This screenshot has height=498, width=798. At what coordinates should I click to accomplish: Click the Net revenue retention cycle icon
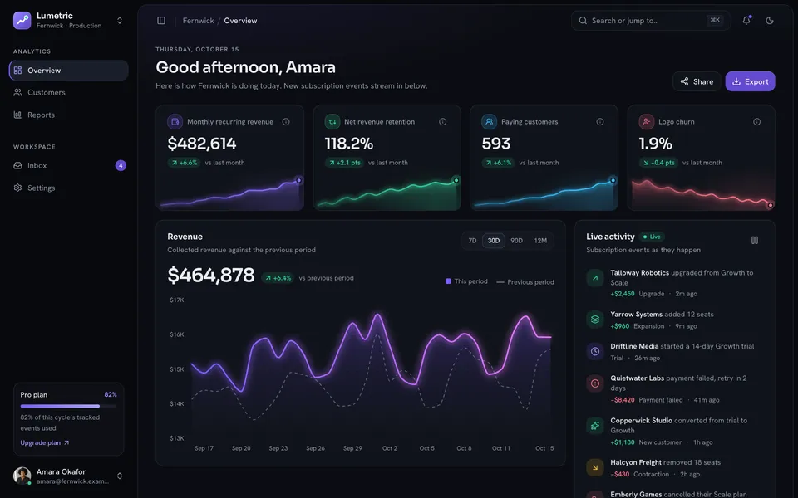point(332,121)
